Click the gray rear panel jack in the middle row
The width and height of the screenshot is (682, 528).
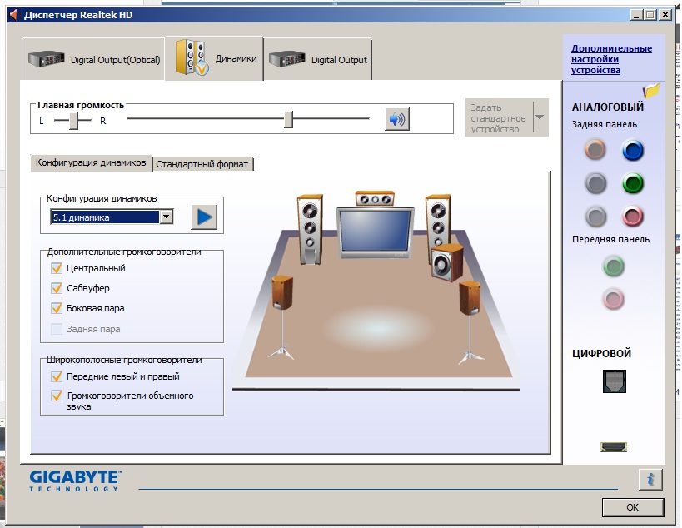(595, 182)
